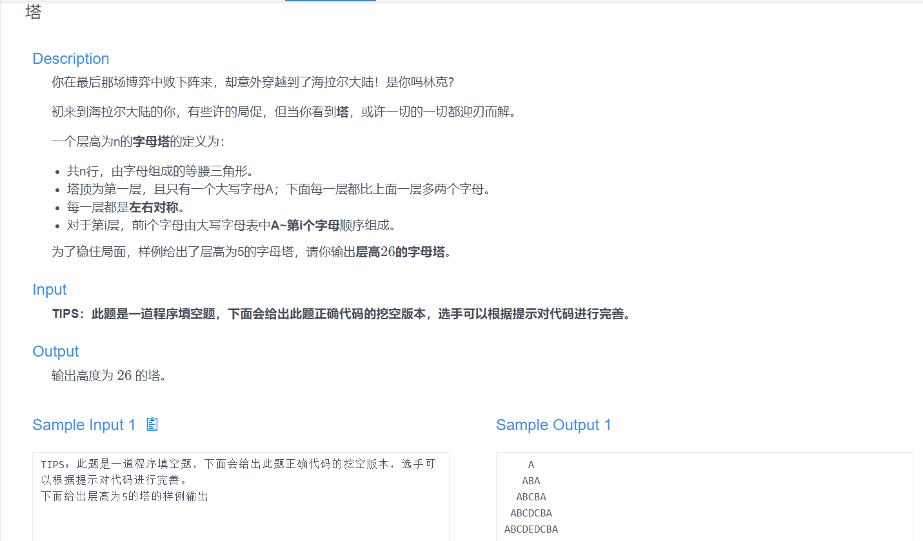Click the paragraph starting 你在最后那场博弈中

click(253, 83)
